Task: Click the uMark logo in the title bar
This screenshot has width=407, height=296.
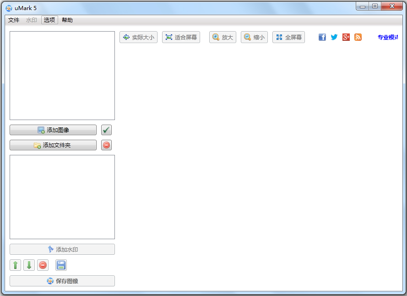Action: pyautogui.click(x=9, y=8)
